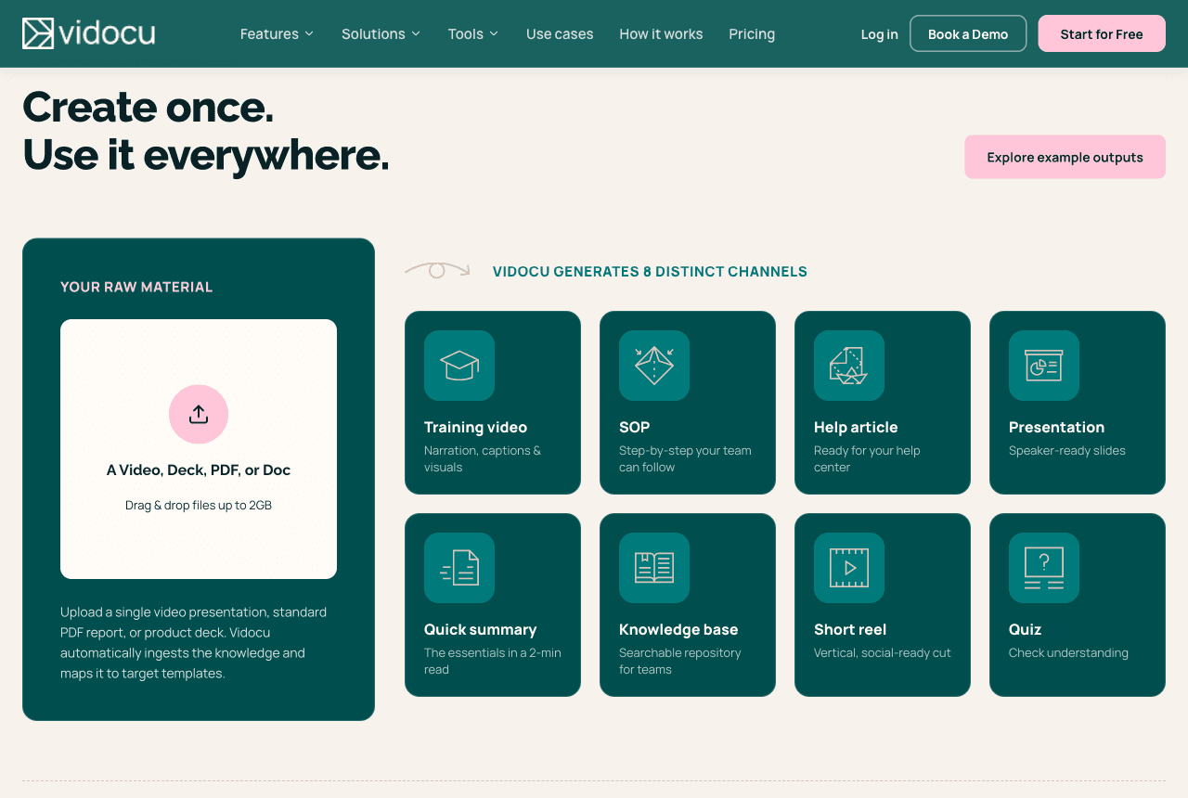Screen dimensions: 1188x798
Task: Select the Knowledge base open book icon
Action: click(654, 568)
